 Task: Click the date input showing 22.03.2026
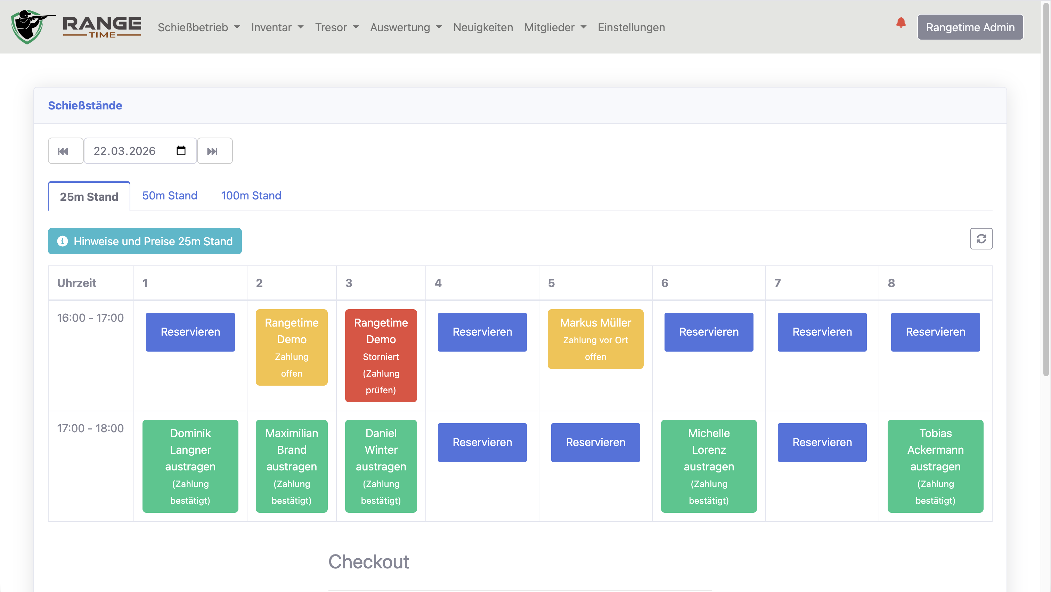124,151
